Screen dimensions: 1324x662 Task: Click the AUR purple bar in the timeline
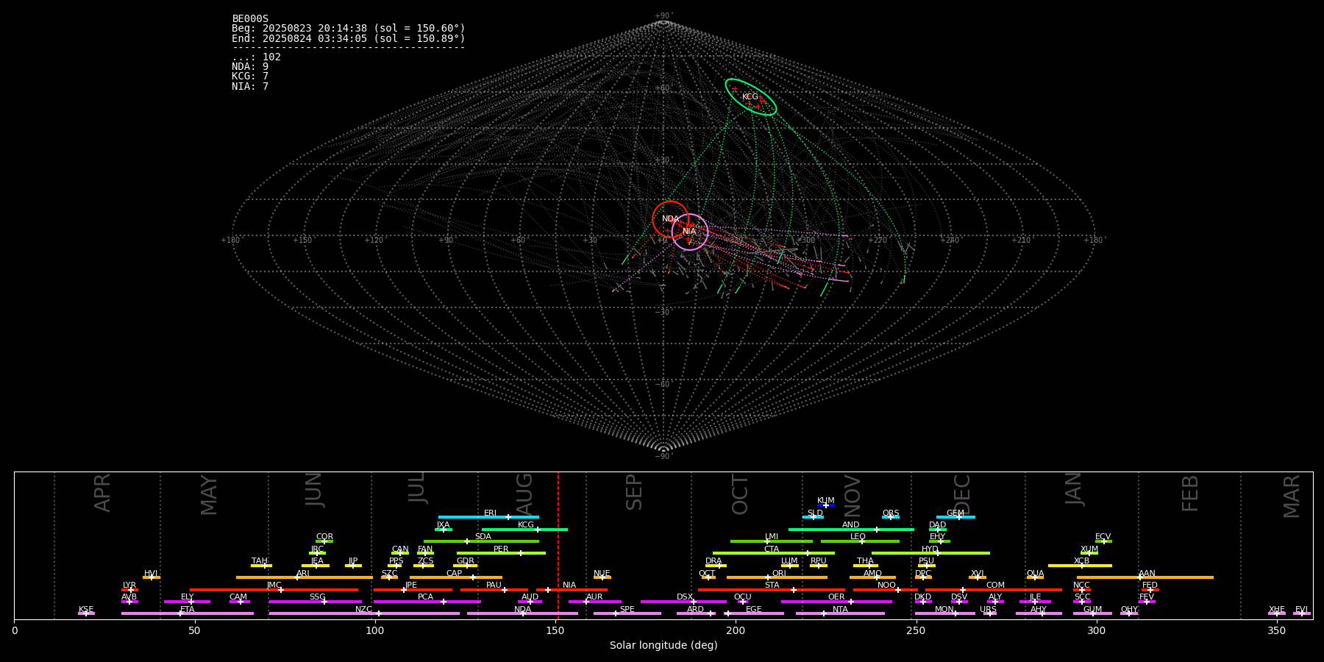click(594, 602)
